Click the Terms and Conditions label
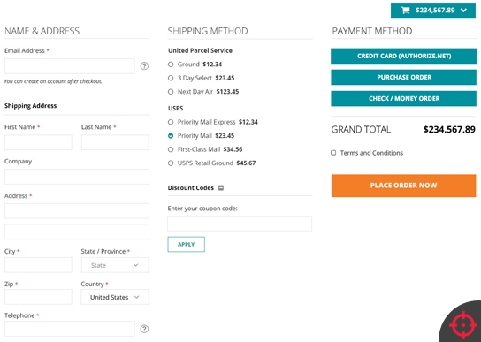Screen dimensions: 481x342 pyautogui.click(x=371, y=153)
